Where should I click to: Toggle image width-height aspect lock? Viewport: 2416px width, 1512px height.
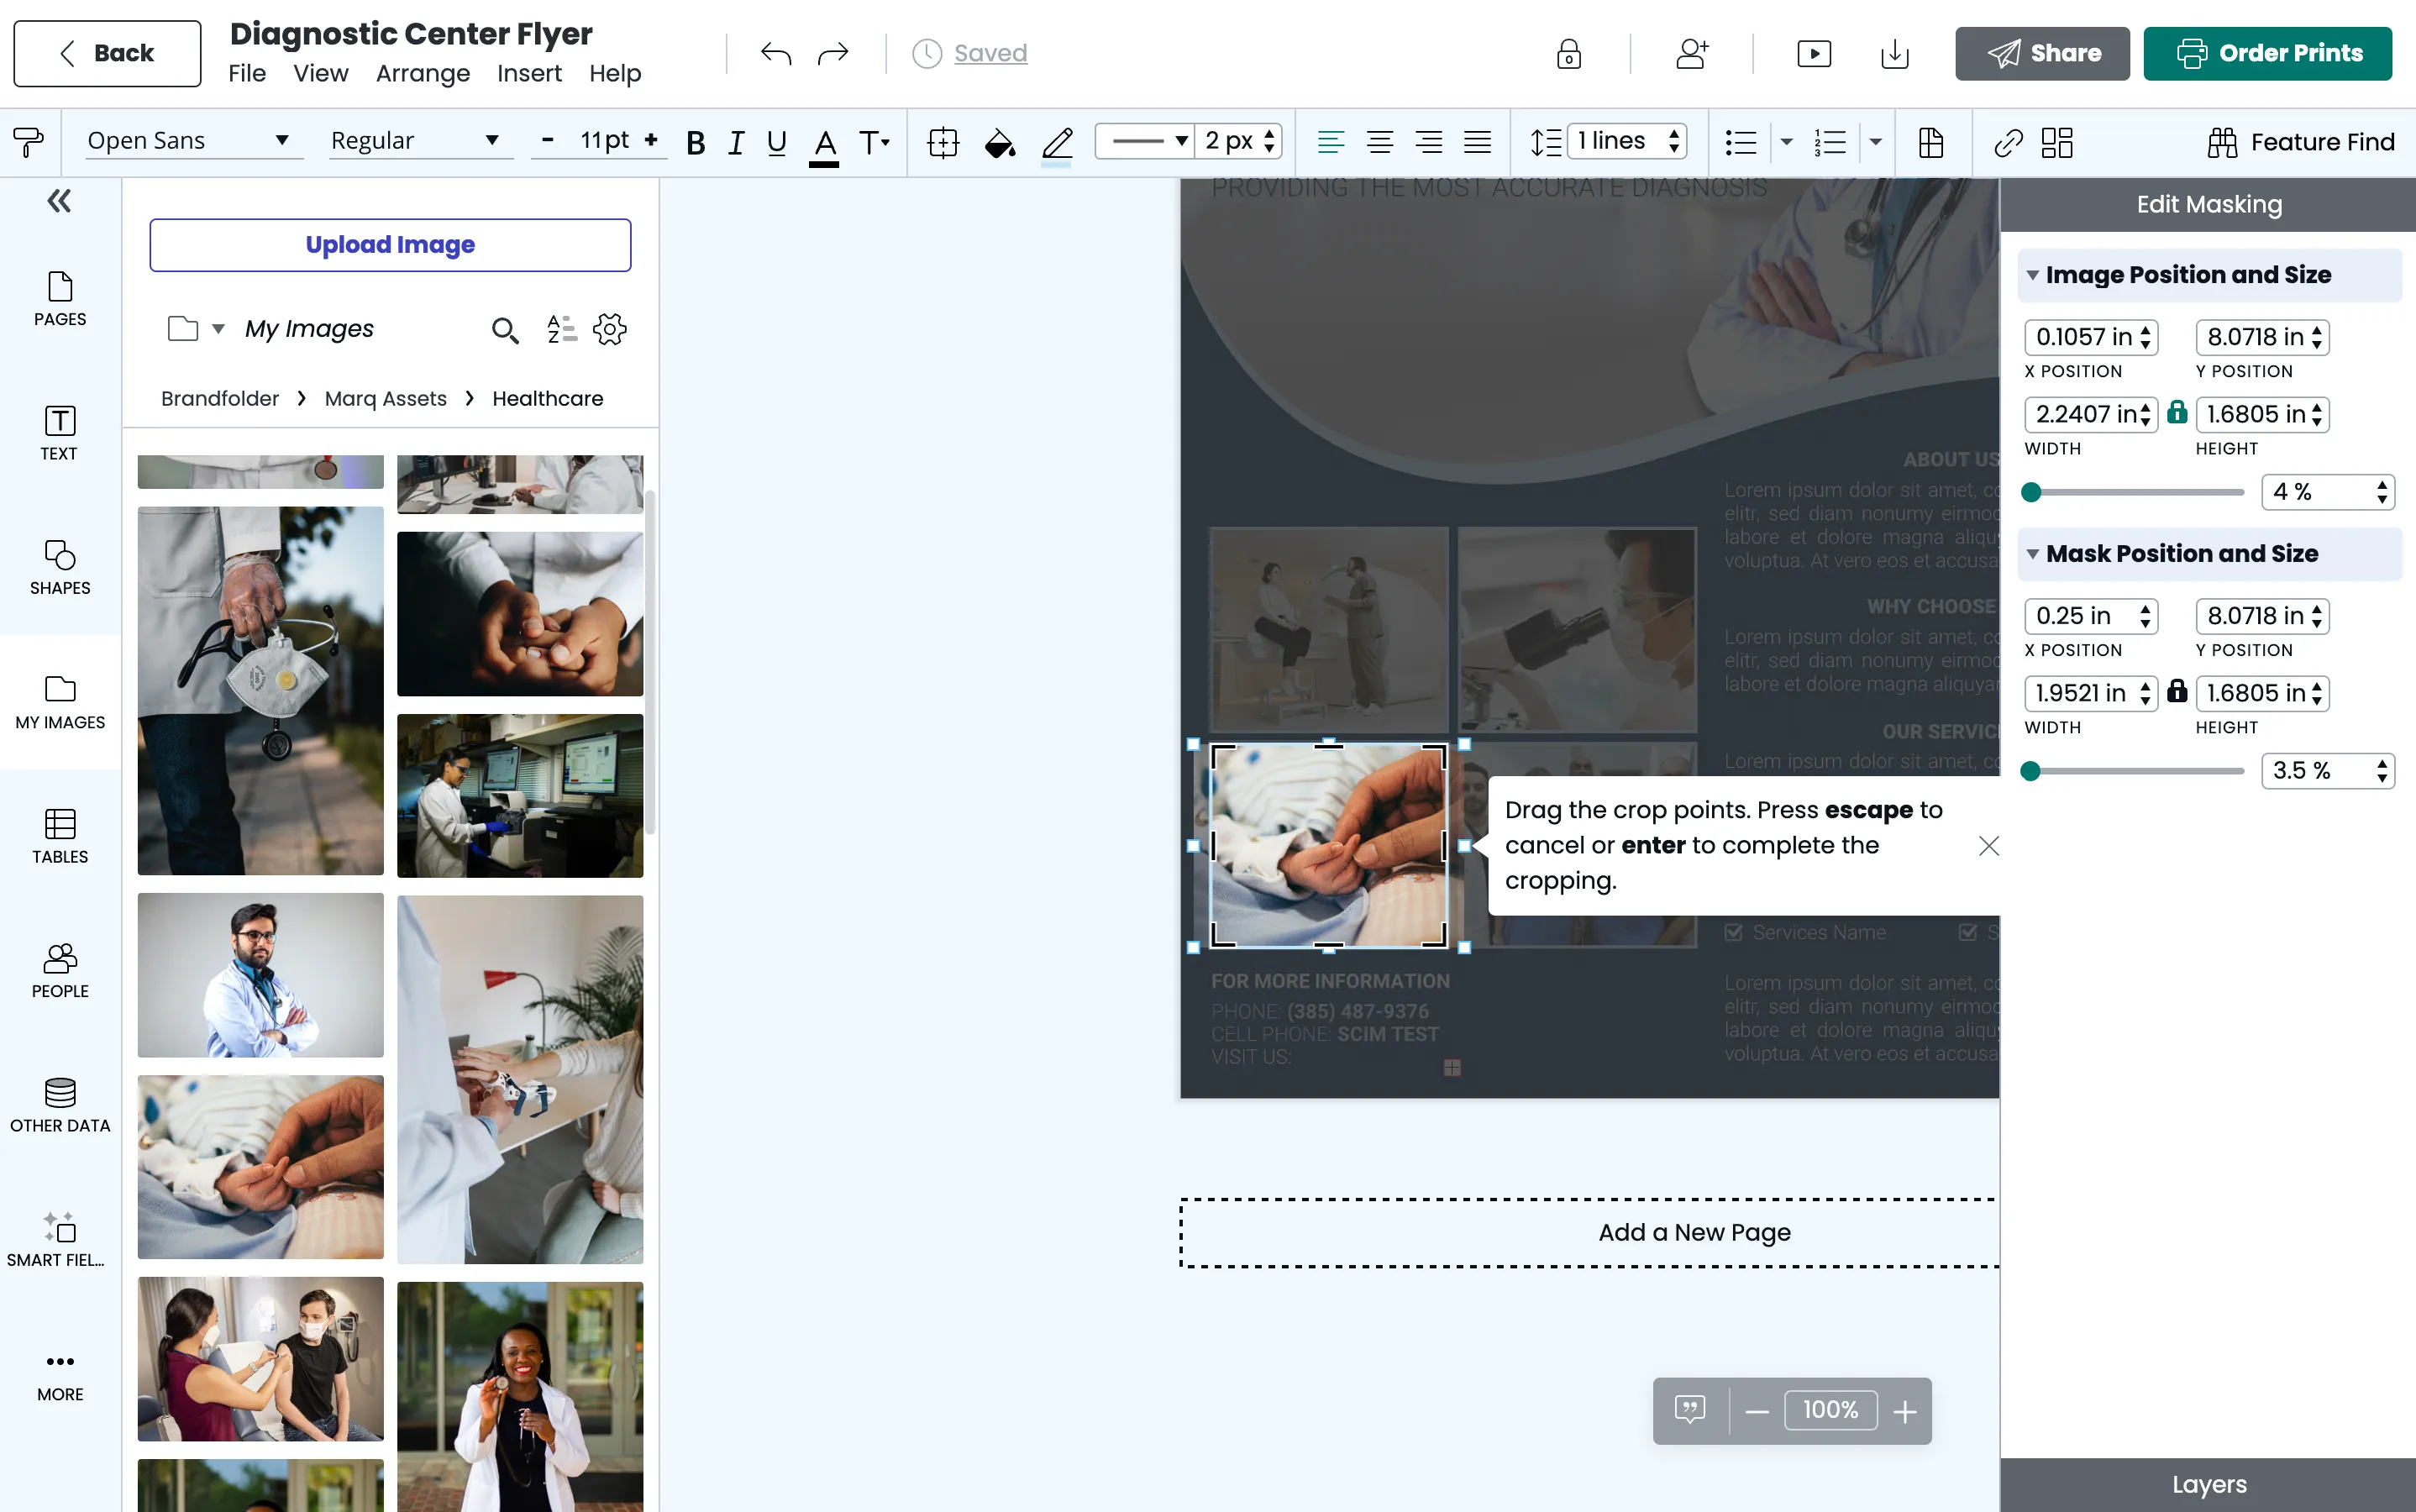(x=2177, y=412)
